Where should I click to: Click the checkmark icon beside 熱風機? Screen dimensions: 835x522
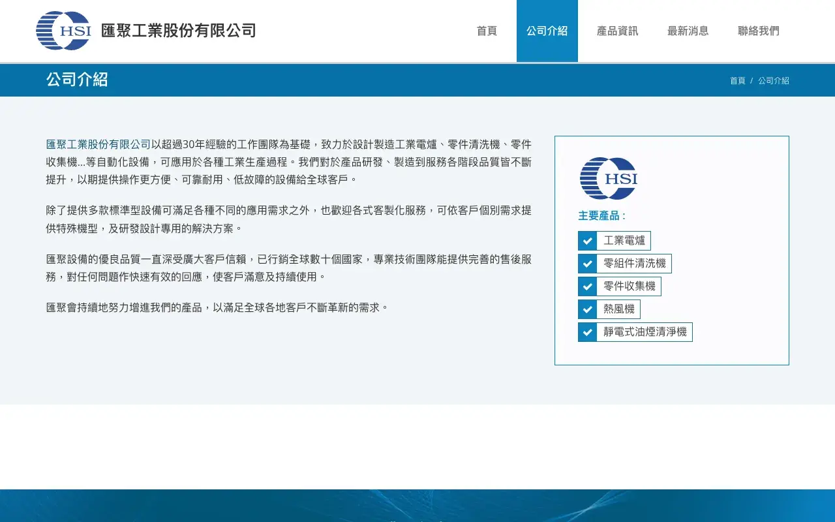pos(588,309)
